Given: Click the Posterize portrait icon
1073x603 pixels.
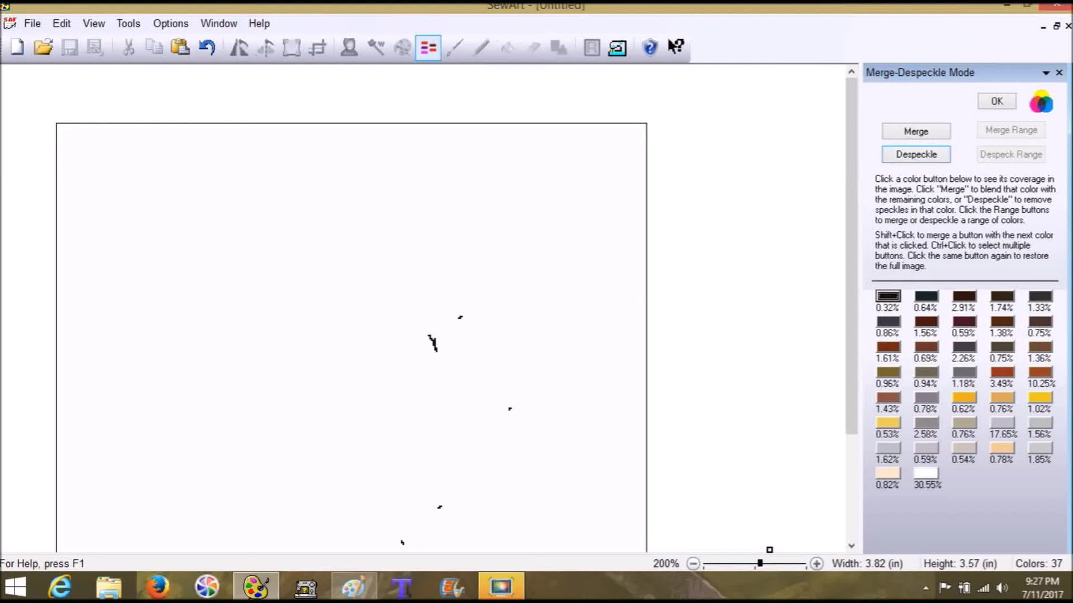Looking at the screenshot, I should point(349,47).
